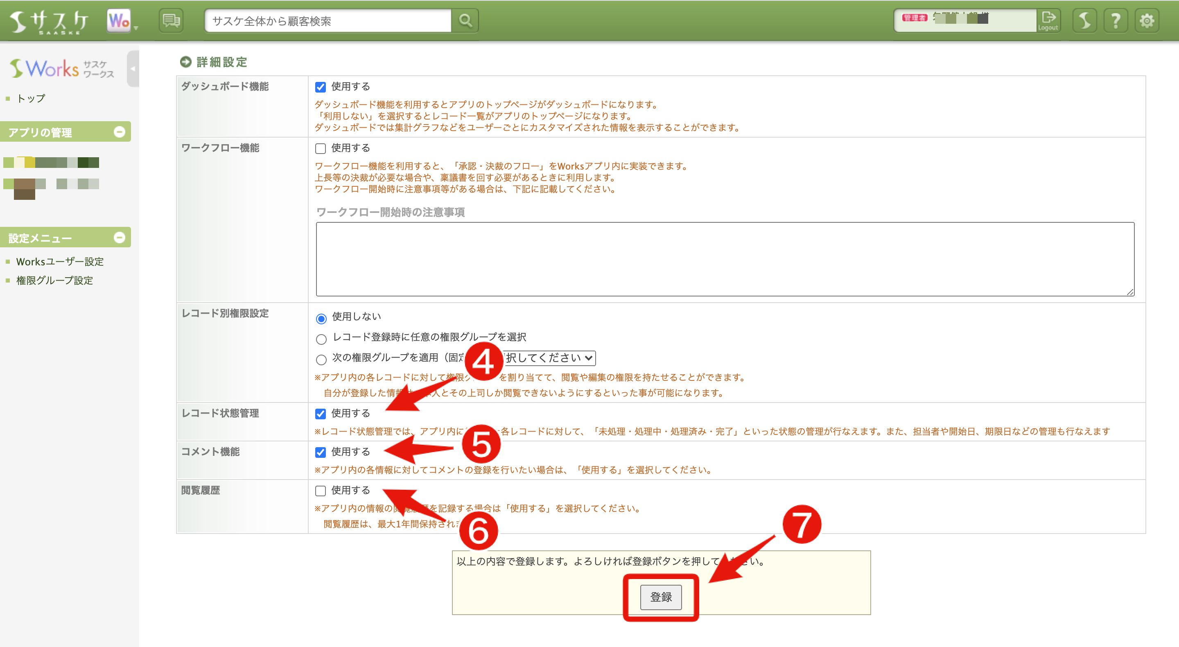Collapse the アプリの管理 section

point(120,132)
